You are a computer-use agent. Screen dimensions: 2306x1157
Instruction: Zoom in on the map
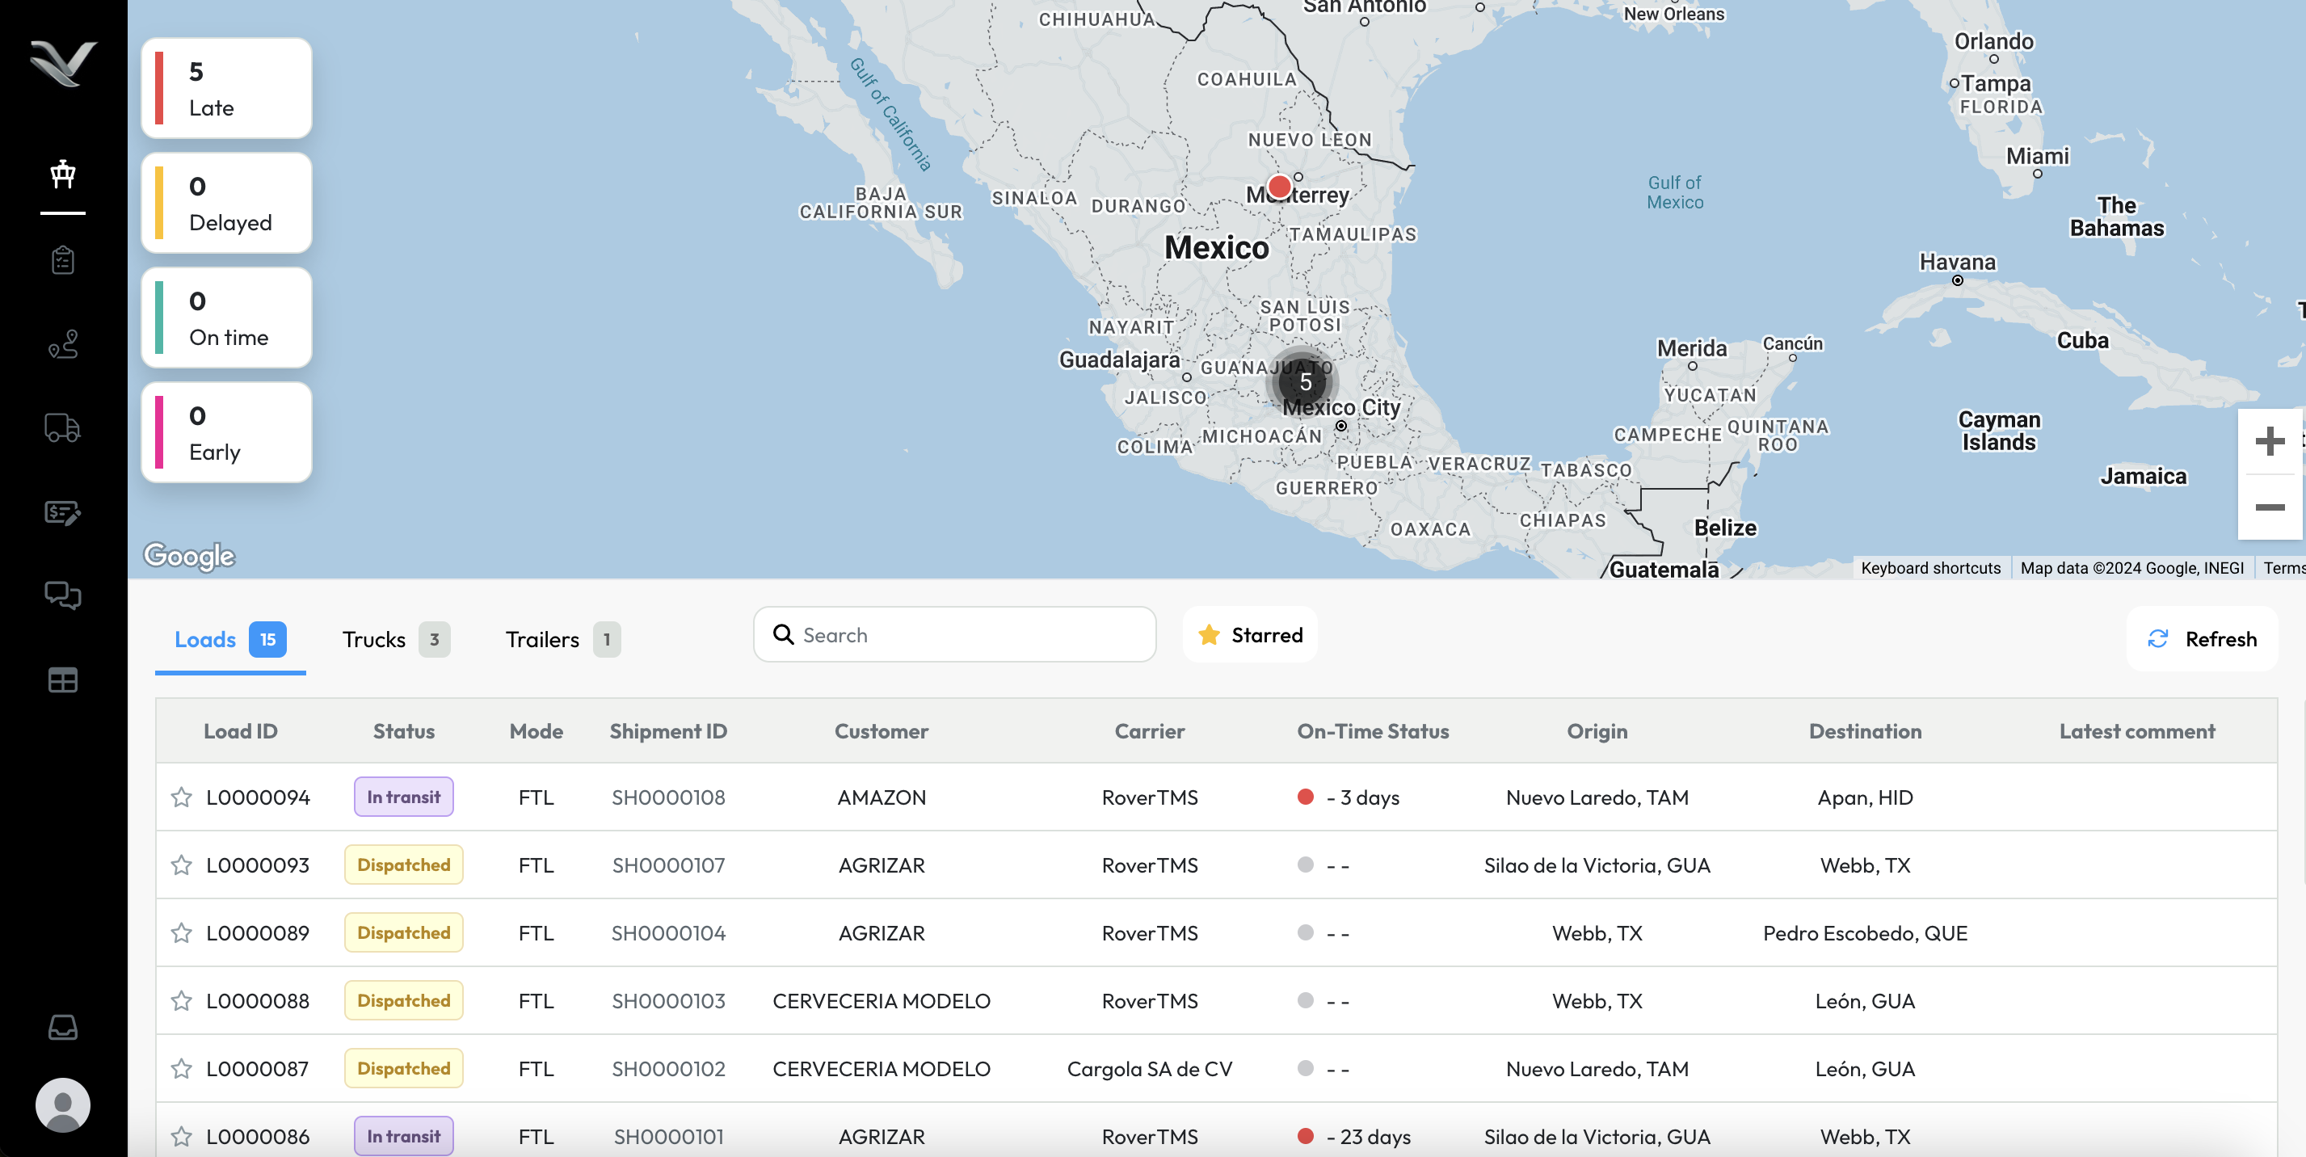2270,441
